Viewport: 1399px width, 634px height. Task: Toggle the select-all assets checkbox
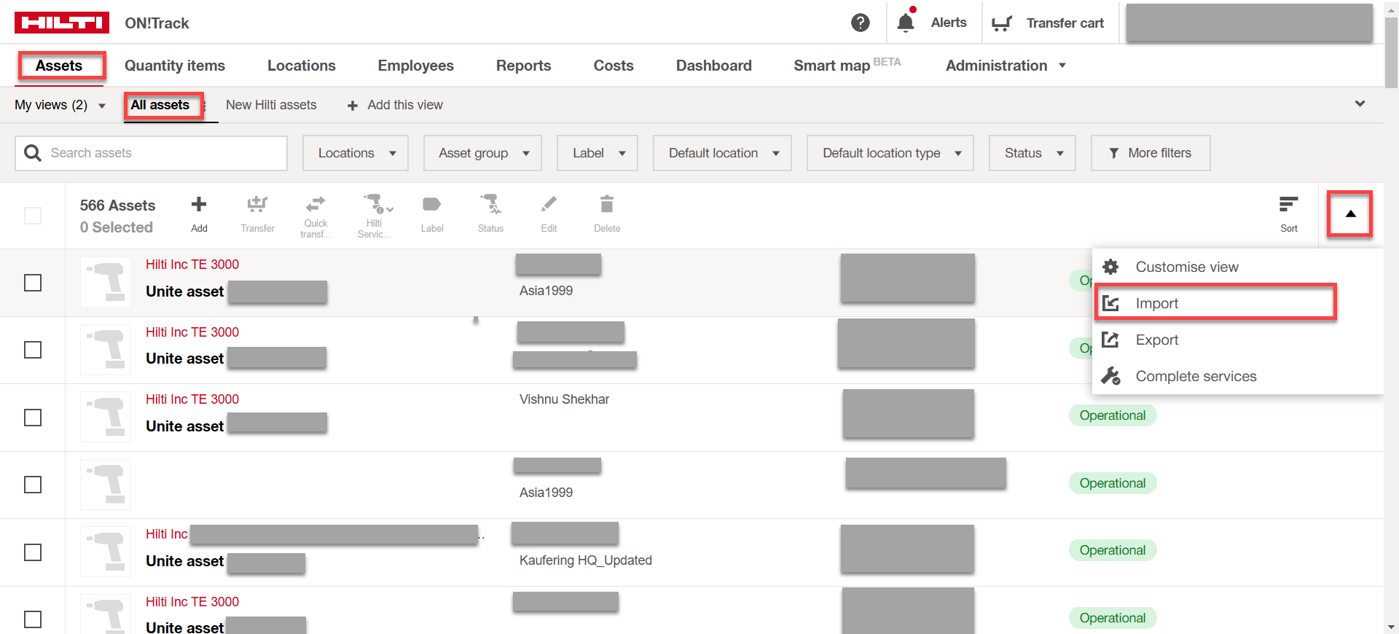click(33, 216)
